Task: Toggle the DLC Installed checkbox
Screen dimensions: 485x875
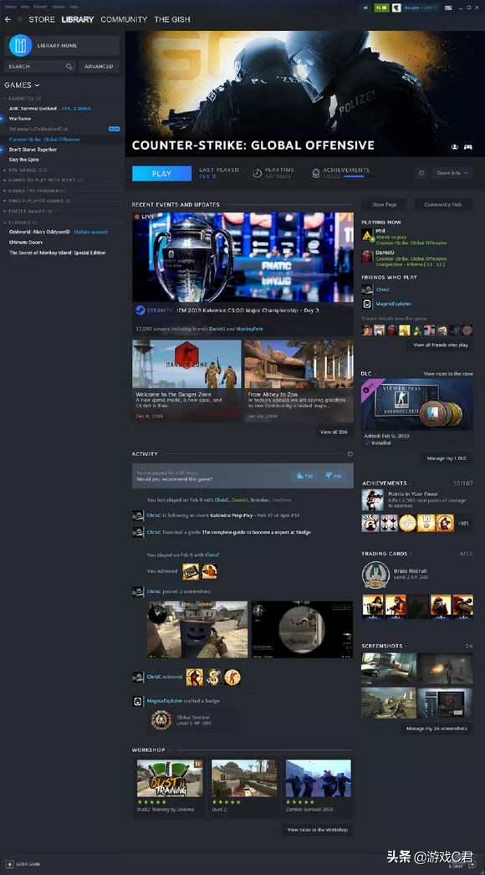Action: tap(367, 443)
